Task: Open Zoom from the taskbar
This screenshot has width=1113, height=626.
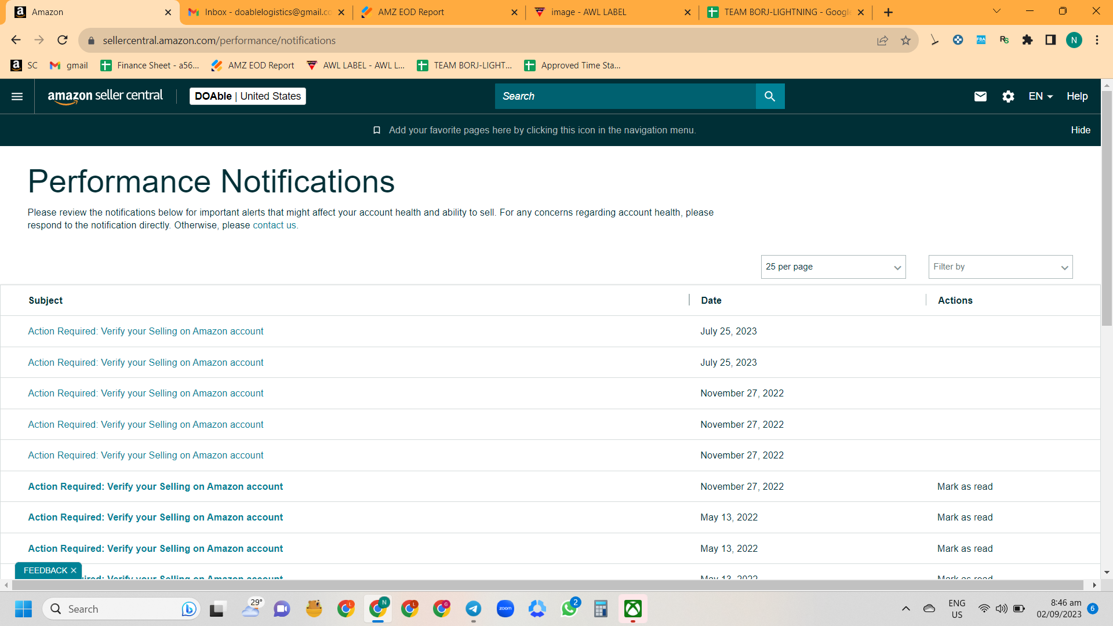Action: point(505,609)
